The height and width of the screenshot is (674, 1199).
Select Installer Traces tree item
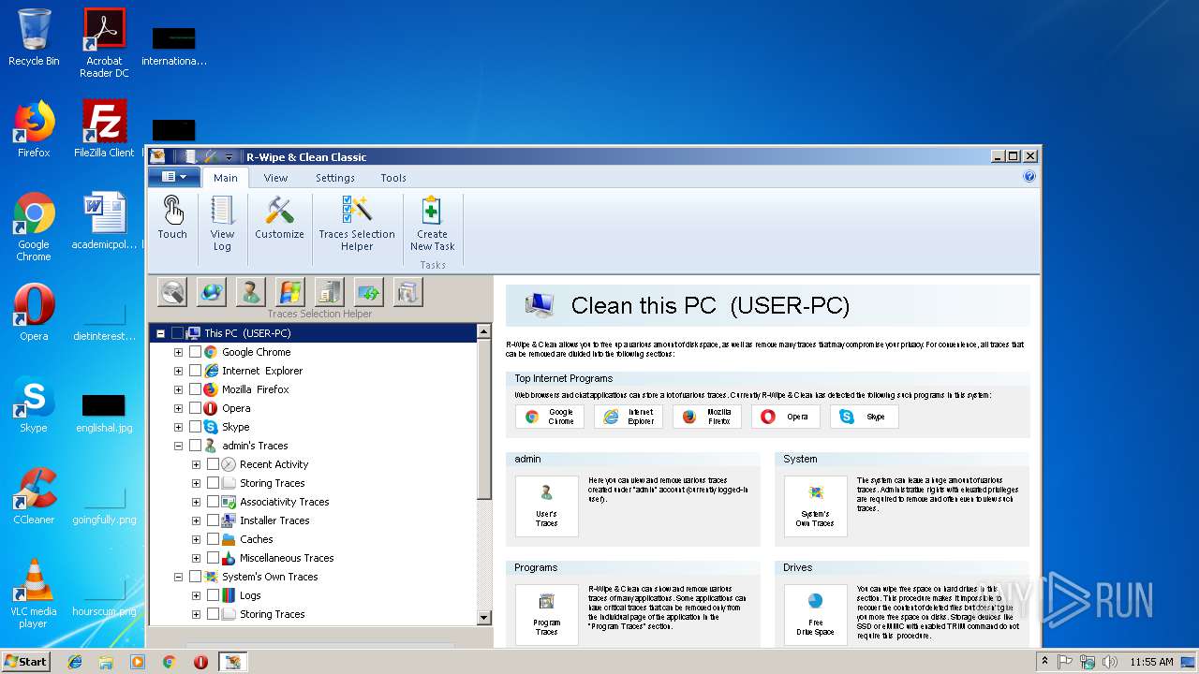[274, 520]
